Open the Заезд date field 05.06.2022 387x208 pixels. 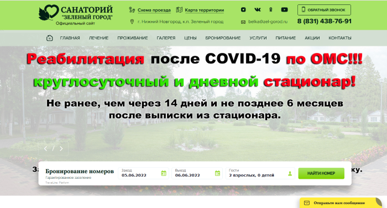point(143,173)
